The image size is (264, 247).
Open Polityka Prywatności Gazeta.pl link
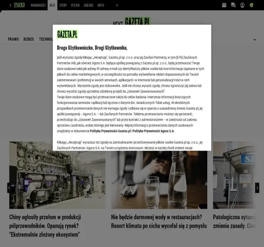[110, 131]
